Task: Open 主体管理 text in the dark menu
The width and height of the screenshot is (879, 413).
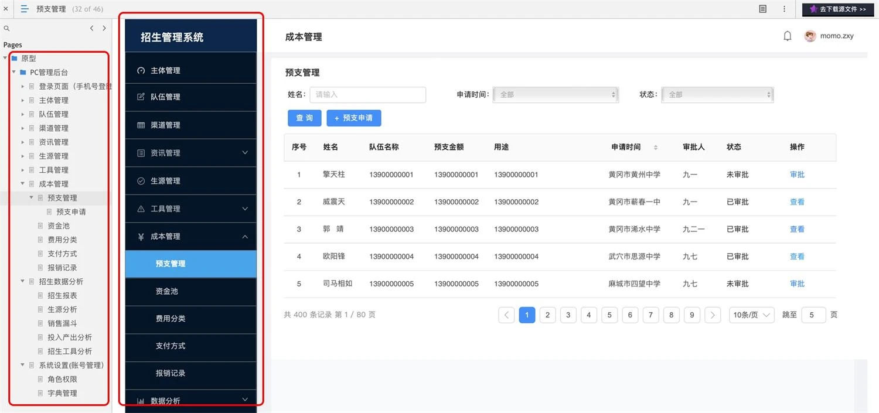Action: click(165, 70)
